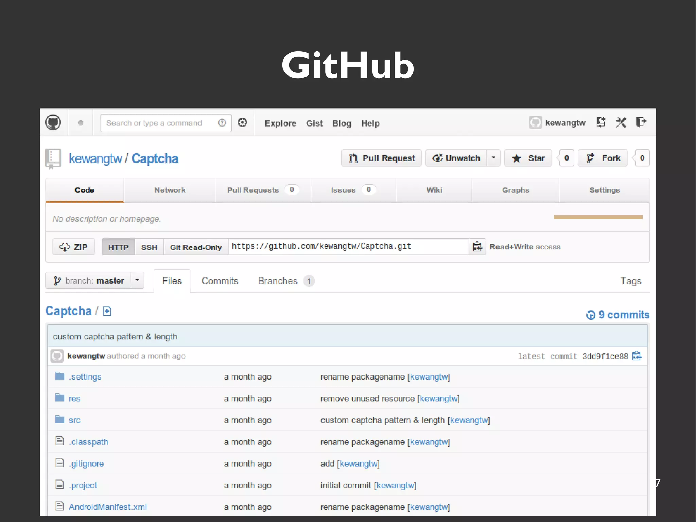Click the clone URL text field
696x522 pixels.
(x=349, y=247)
